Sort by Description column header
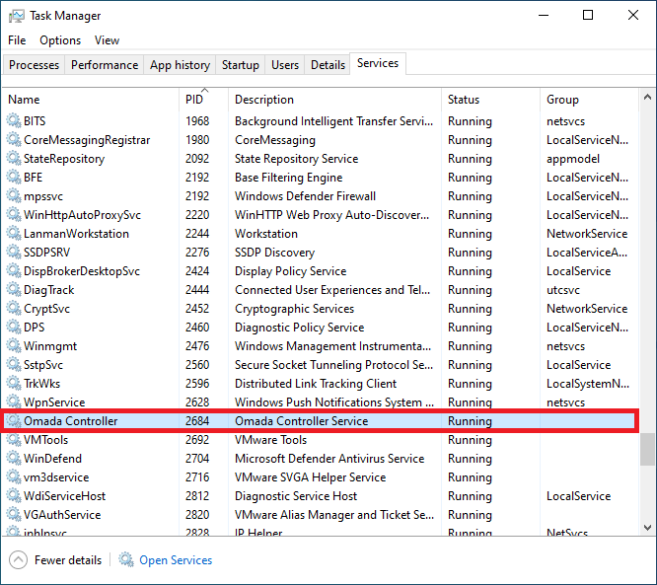Screen dimensions: 657x585 (x=334, y=100)
